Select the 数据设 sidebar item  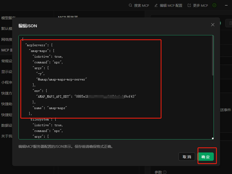[6, 126]
